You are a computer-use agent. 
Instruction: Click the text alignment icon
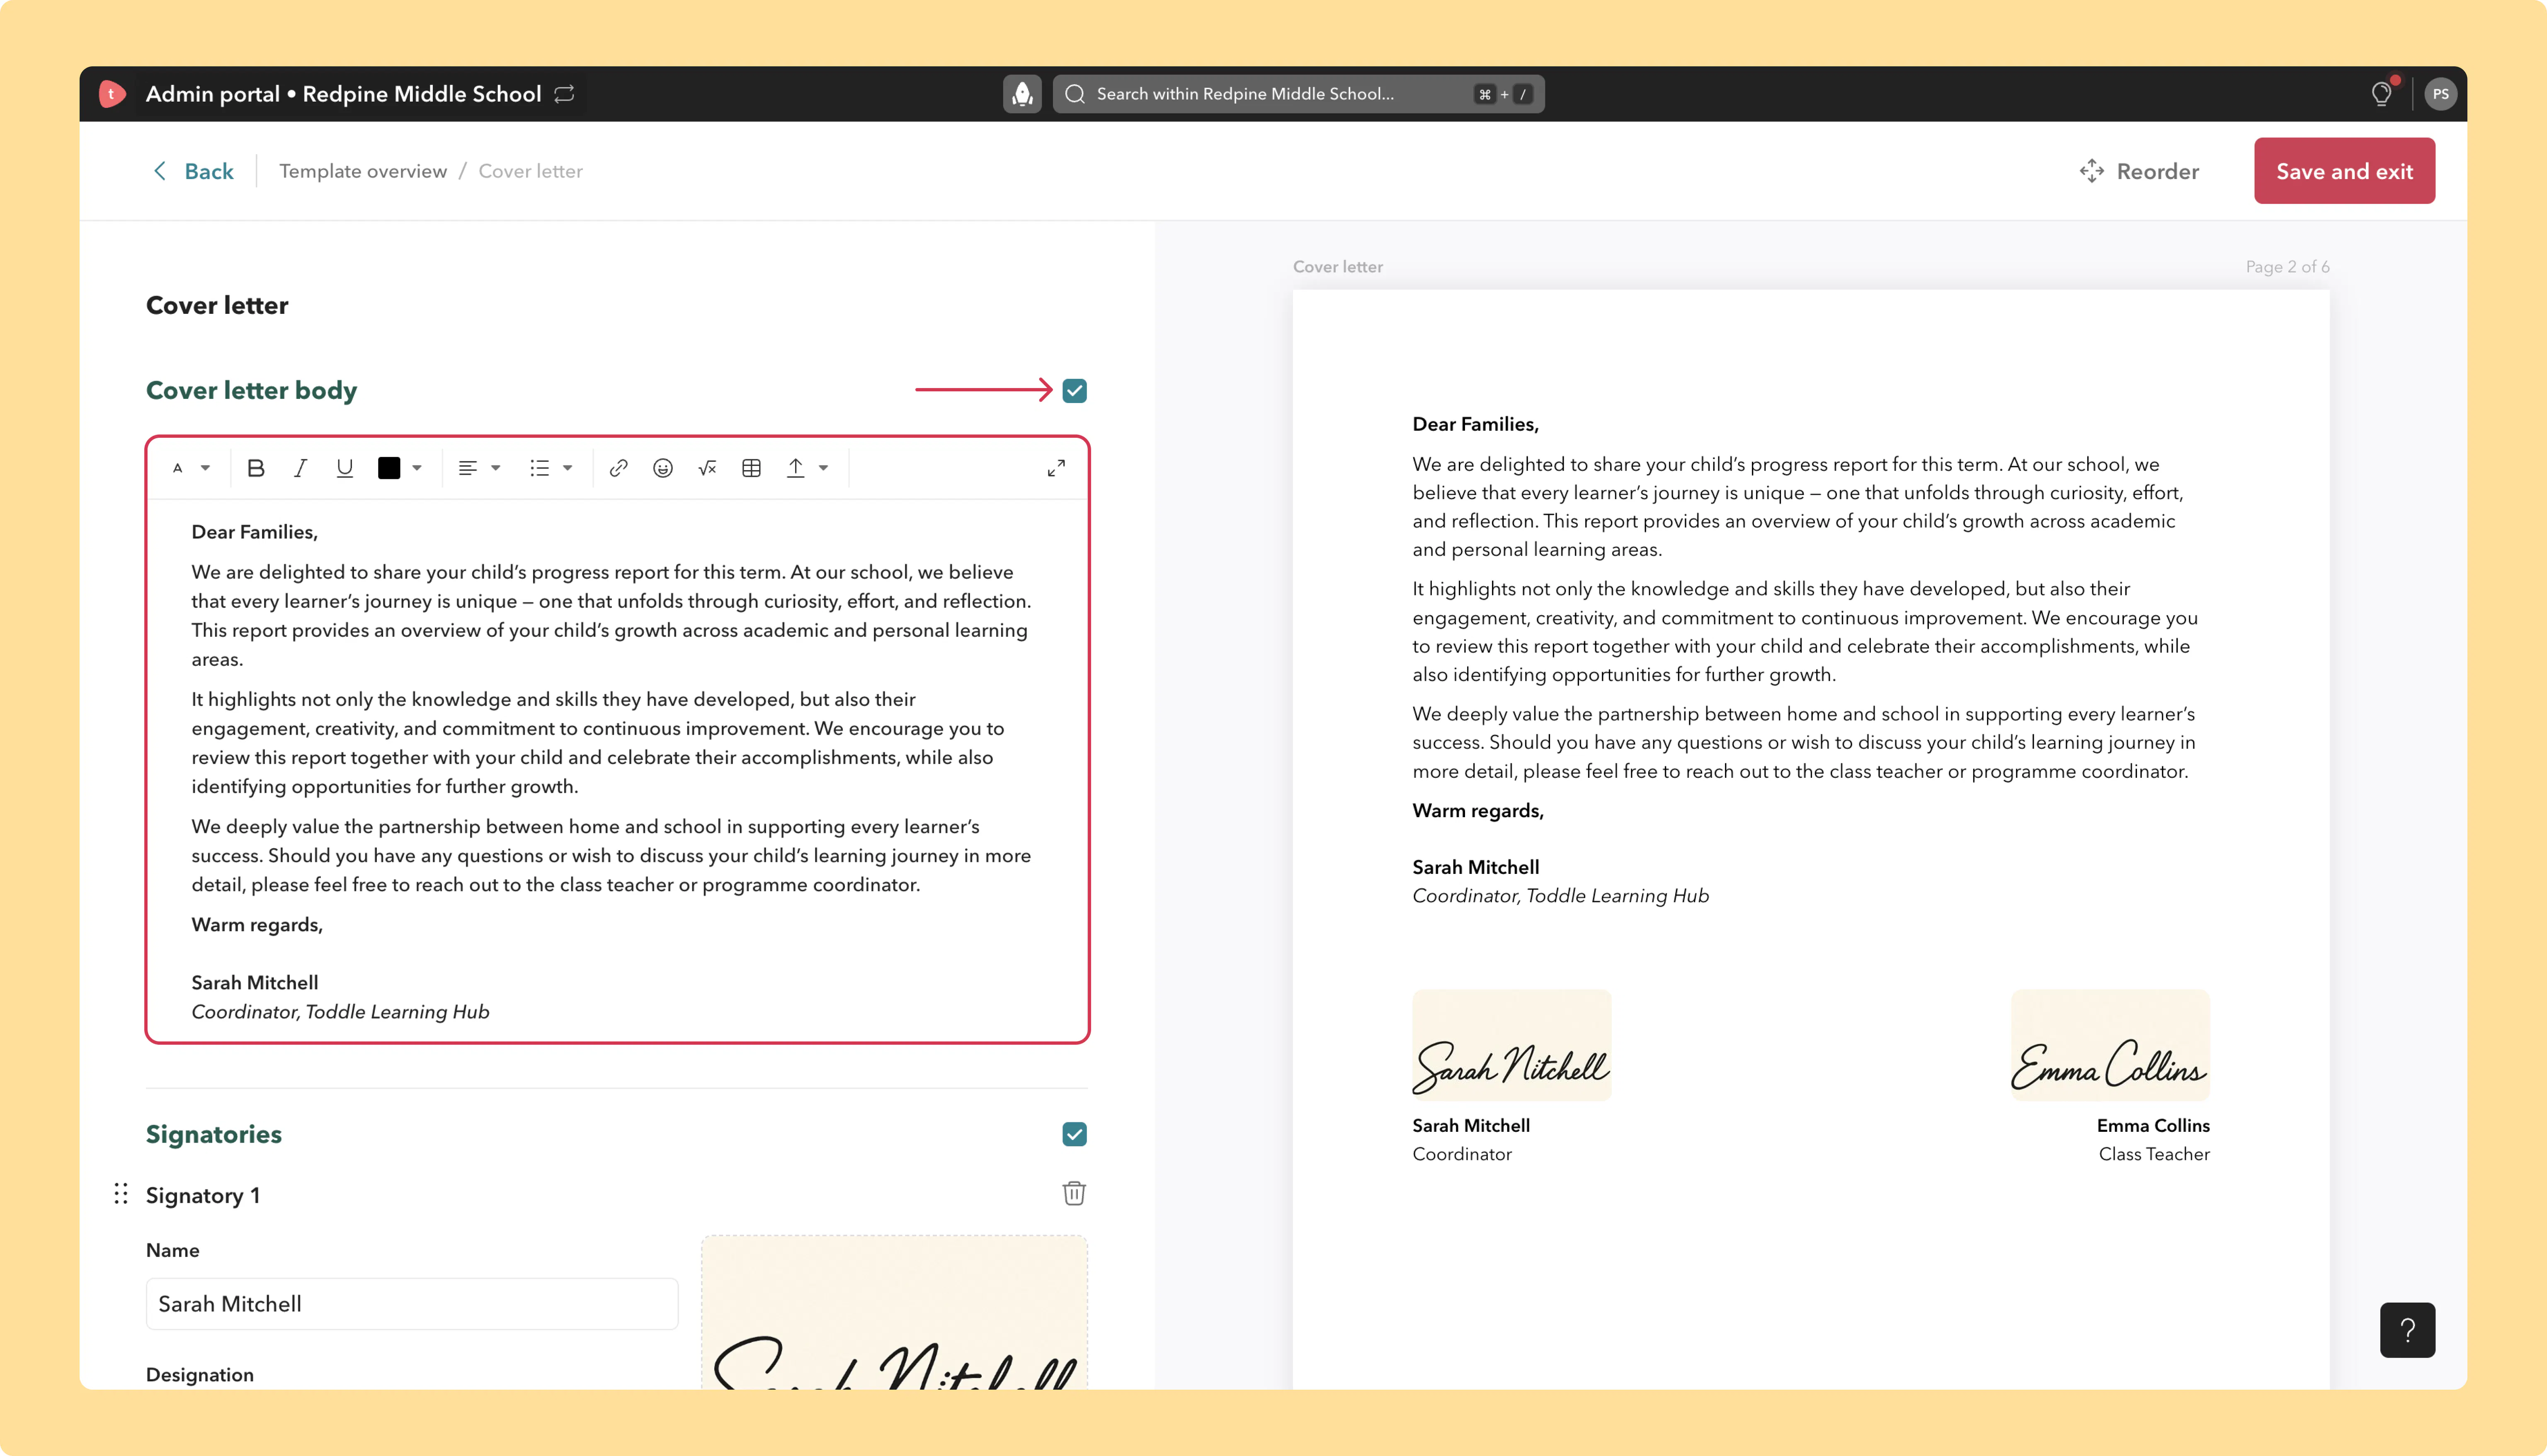tap(467, 468)
